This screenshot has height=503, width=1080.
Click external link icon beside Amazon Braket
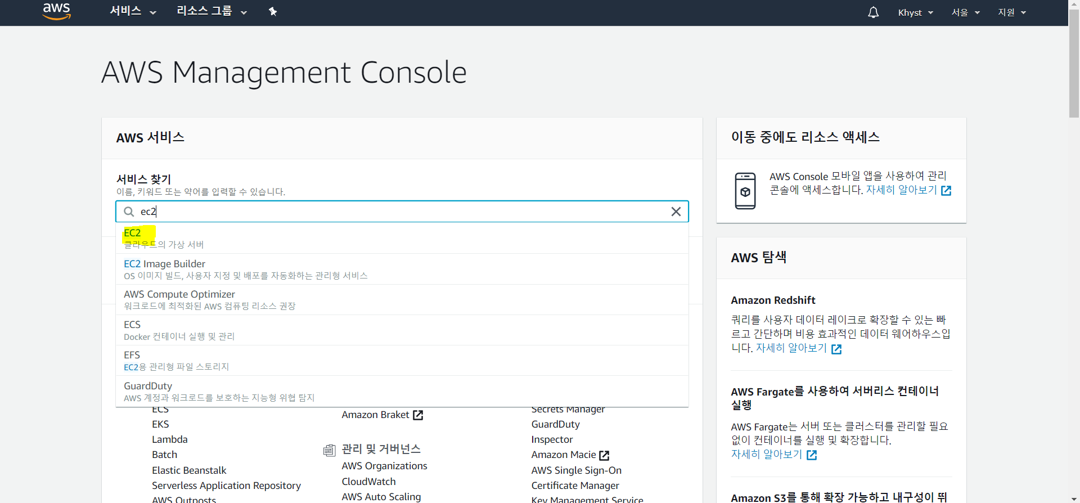(418, 415)
